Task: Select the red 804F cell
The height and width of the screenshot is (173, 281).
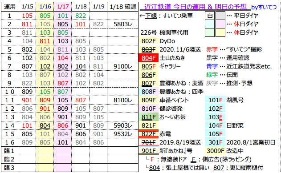Action: click(149, 58)
